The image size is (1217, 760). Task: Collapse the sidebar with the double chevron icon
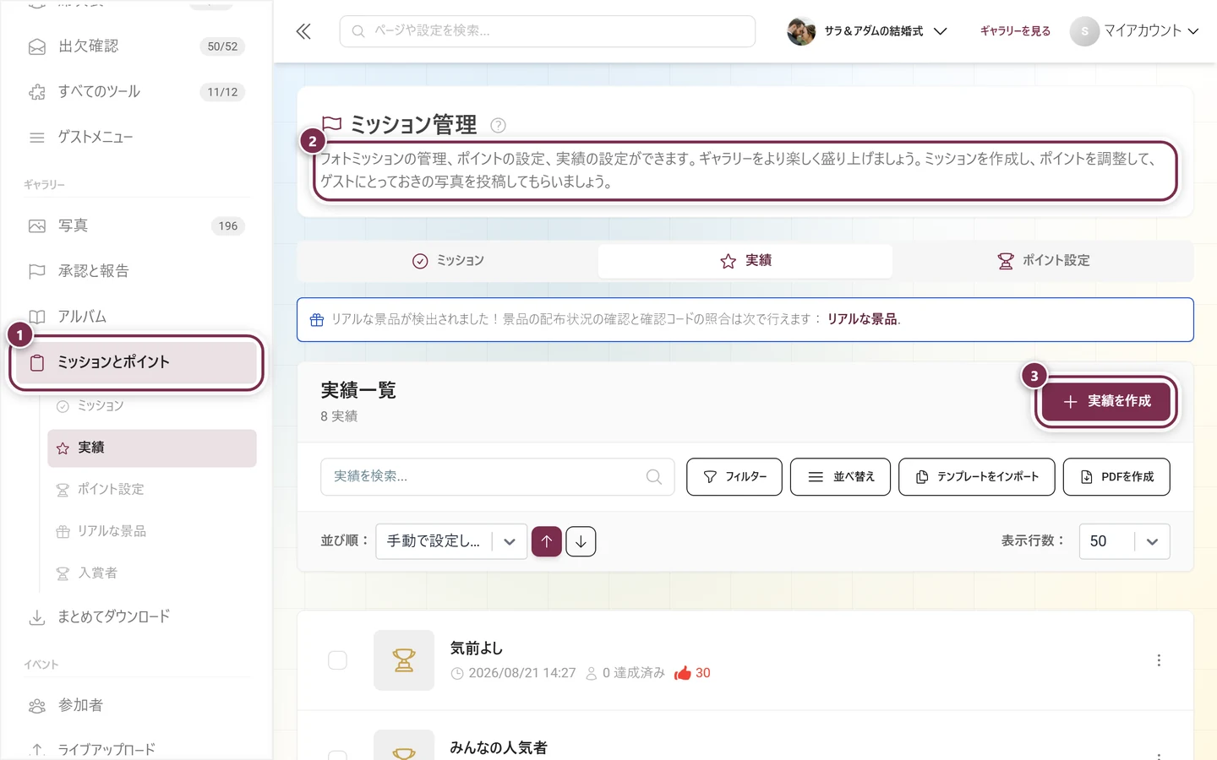(x=303, y=32)
